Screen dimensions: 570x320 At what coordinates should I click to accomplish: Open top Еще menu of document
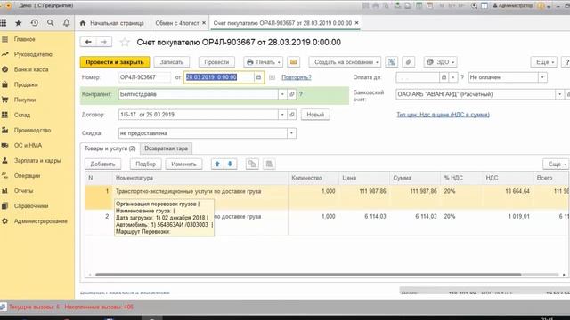[x=544, y=62]
